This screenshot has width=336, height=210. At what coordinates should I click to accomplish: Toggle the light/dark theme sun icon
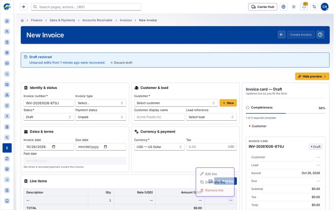(x=294, y=7)
